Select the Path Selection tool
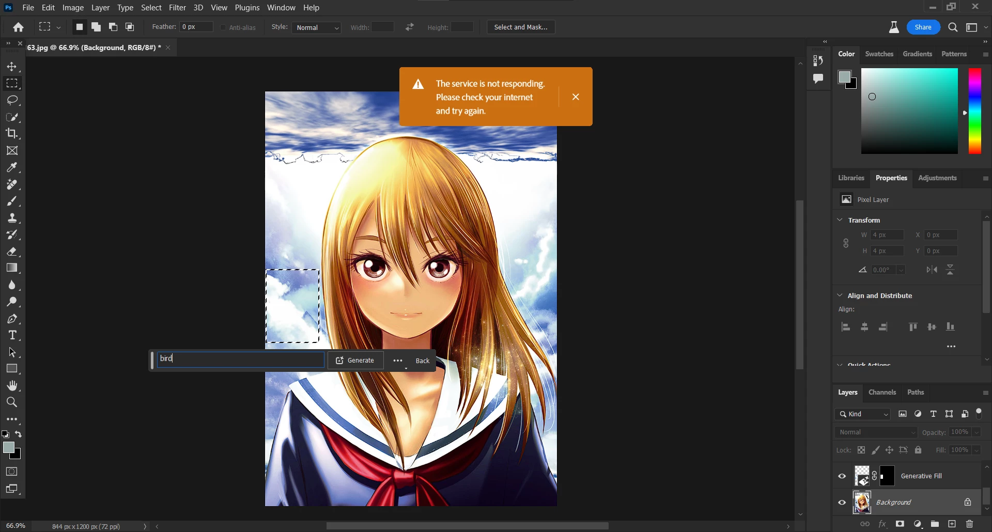Screen dimensions: 992x532 click(12, 352)
